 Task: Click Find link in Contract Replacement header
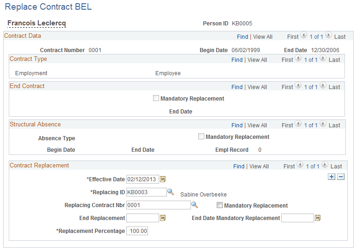[239, 167]
